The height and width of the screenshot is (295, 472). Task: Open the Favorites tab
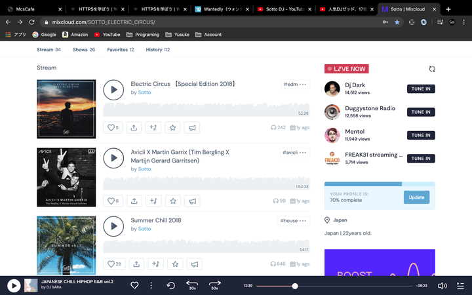click(121, 50)
